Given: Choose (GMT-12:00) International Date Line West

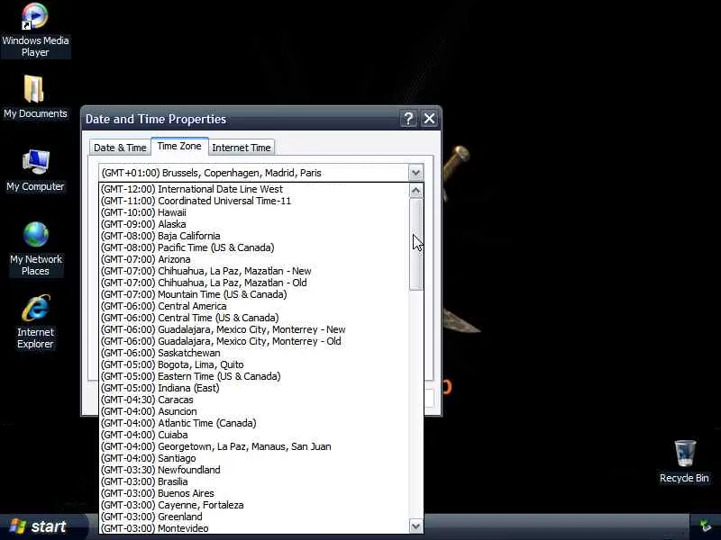Looking at the screenshot, I should [254, 189].
